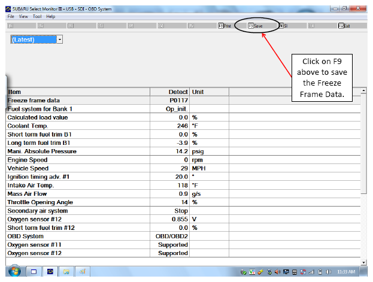373x282 pixels.
Task: Open the View menu
Action: point(23,16)
